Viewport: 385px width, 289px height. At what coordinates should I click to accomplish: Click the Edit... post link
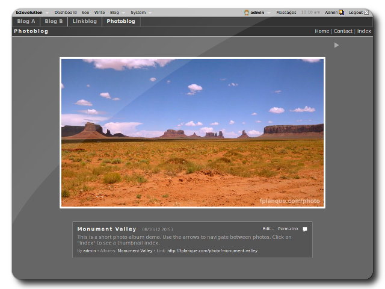[x=268, y=229]
